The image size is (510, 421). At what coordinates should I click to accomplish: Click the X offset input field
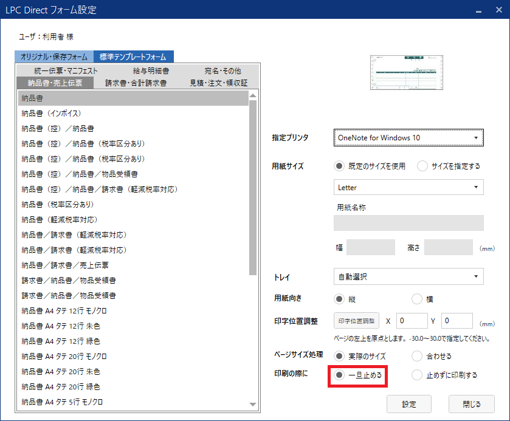[412, 321]
